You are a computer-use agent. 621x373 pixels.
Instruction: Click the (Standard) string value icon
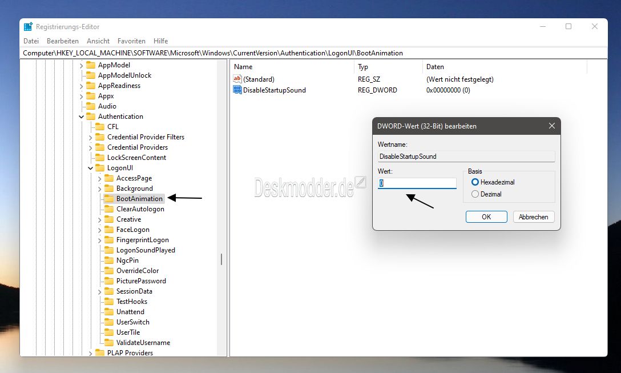pyautogui.click(x=237, y=79)
